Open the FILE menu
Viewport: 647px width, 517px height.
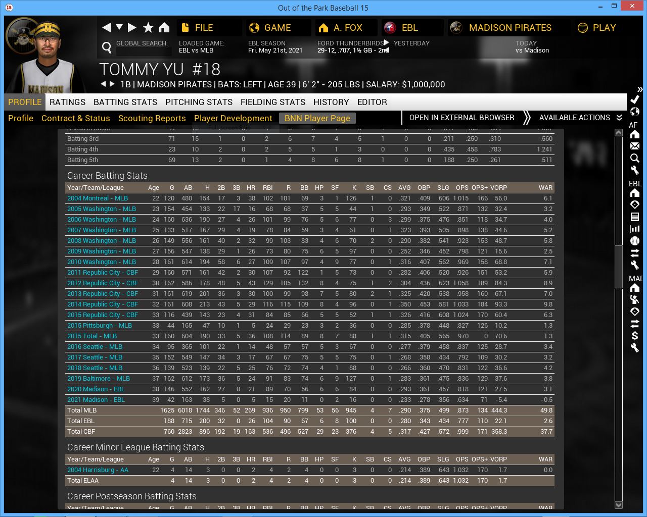[203, 28]
